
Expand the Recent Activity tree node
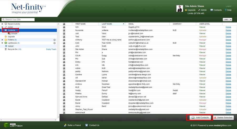2,24
